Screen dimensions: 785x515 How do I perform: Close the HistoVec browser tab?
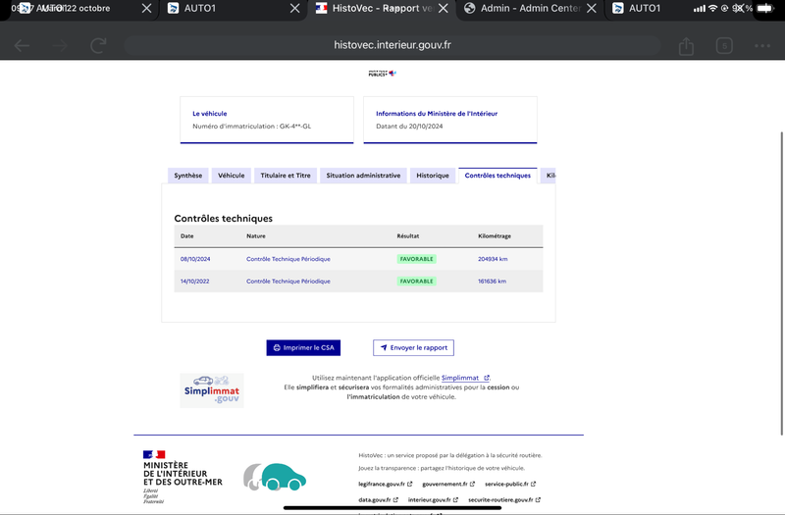click(444, 8)
